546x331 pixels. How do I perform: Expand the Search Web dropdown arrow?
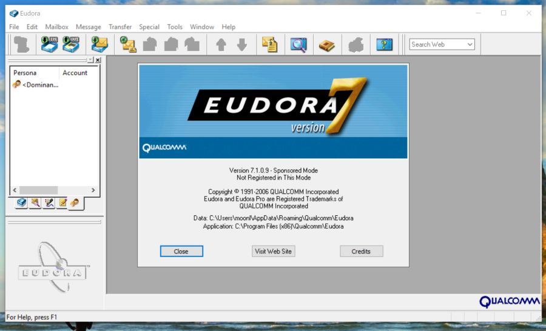click(470, 44)
